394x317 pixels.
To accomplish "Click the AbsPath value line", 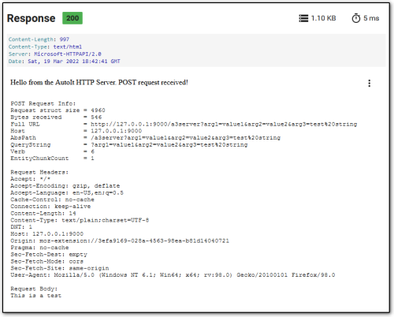I will pos(146,138).
